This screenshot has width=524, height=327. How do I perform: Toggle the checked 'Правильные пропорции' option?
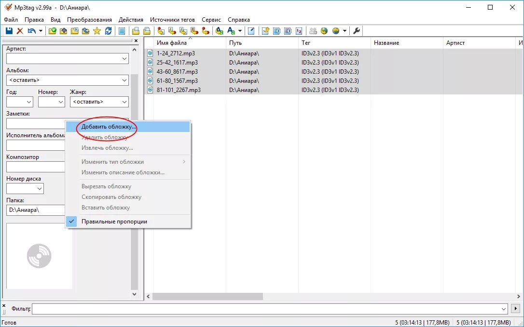[x=128, y=222]
